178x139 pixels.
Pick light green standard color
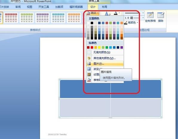coord(103,47)
